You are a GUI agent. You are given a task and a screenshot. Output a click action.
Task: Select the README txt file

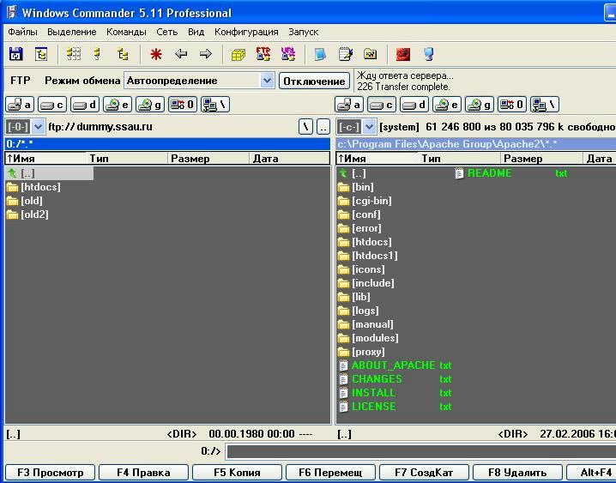pyautogui.click(x=510, y=173)
